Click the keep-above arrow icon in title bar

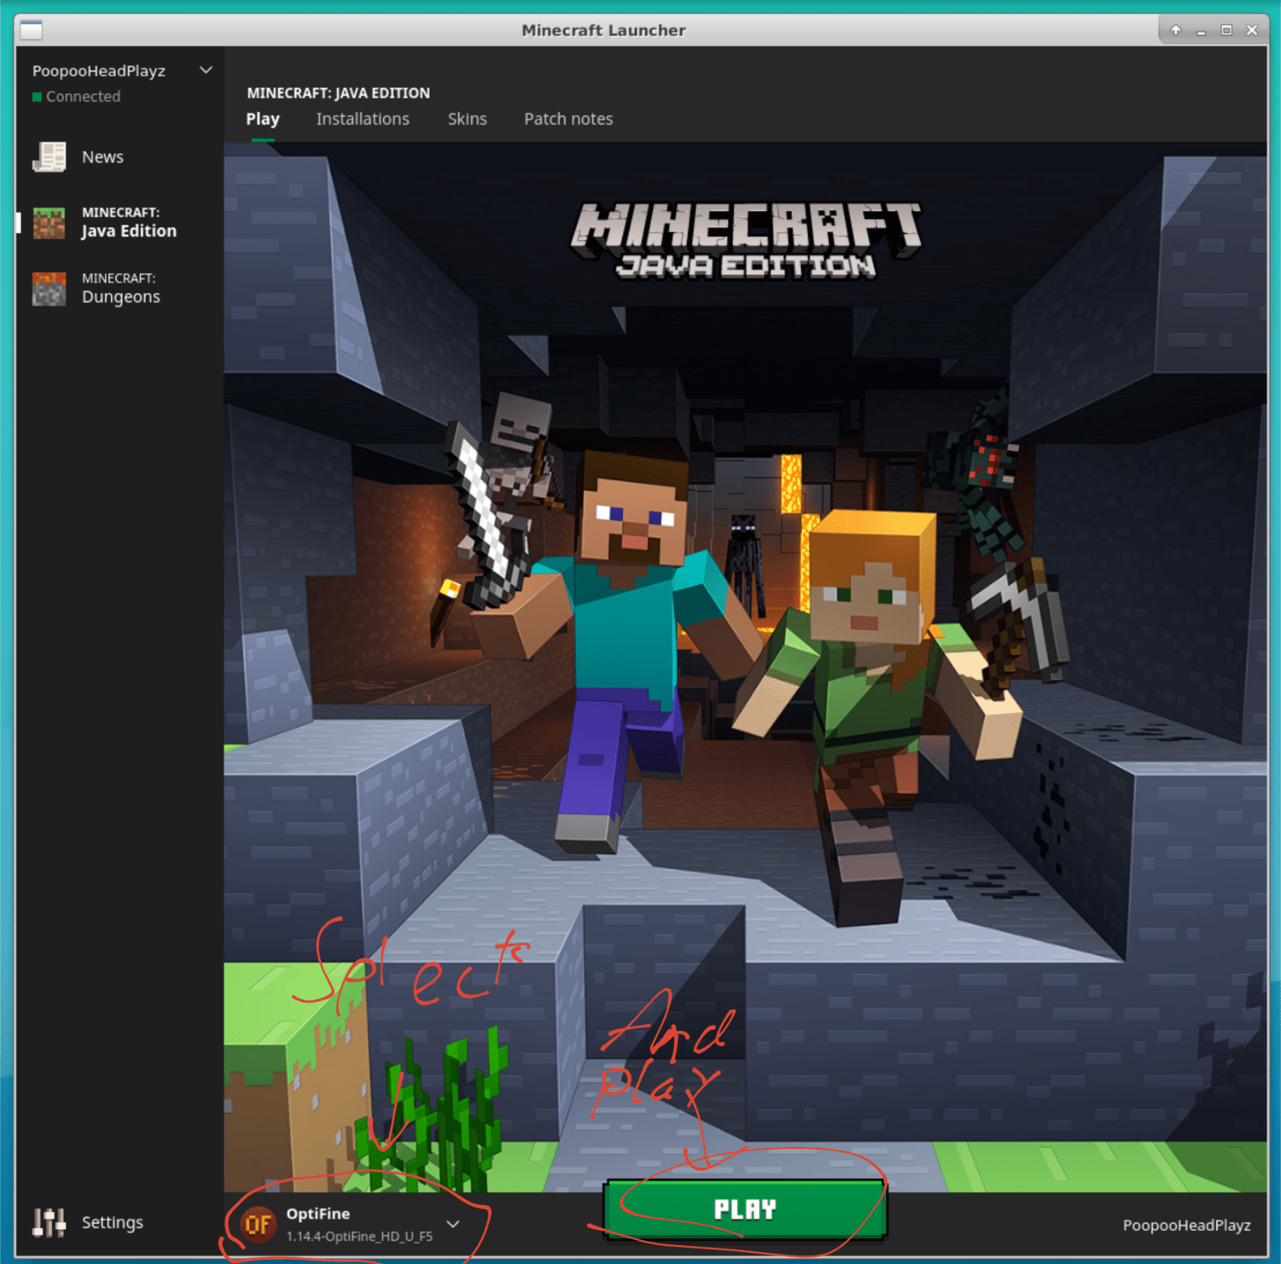coord(1176,30)
